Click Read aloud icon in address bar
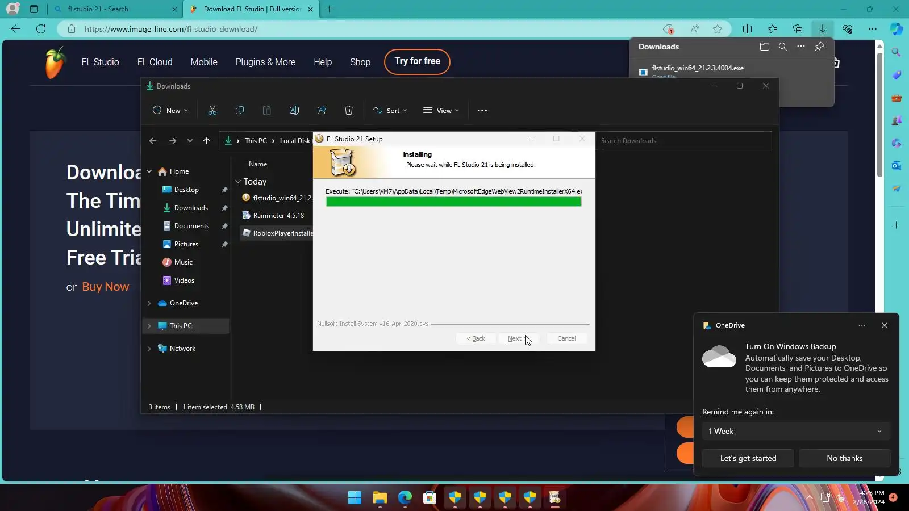 (695, 29)
